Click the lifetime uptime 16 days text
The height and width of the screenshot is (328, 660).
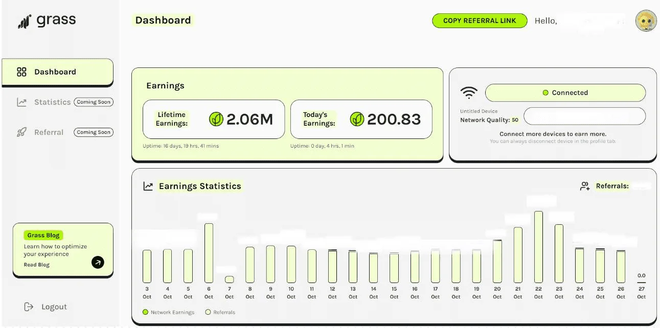181,146
